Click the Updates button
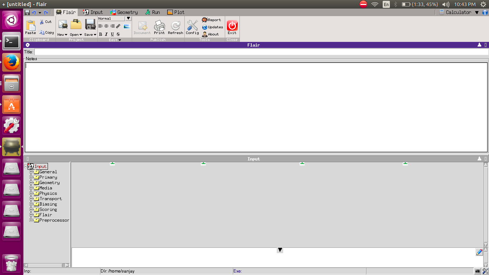This screenshot has width=489, height=275. [x=212, y=27]
